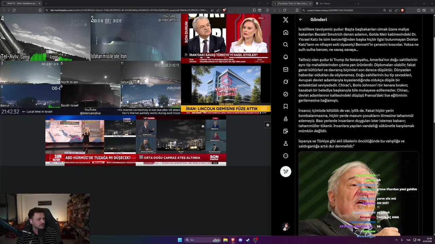Open X home logo in sidebar
Image resolution: width=435 pixels, height=244 pixels.
285,20
